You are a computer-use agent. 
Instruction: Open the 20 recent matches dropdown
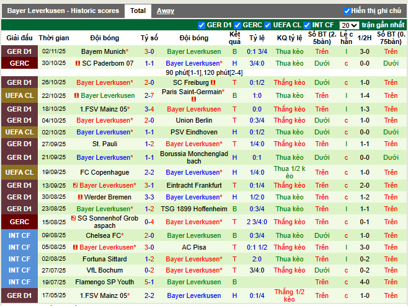(349, 25)
